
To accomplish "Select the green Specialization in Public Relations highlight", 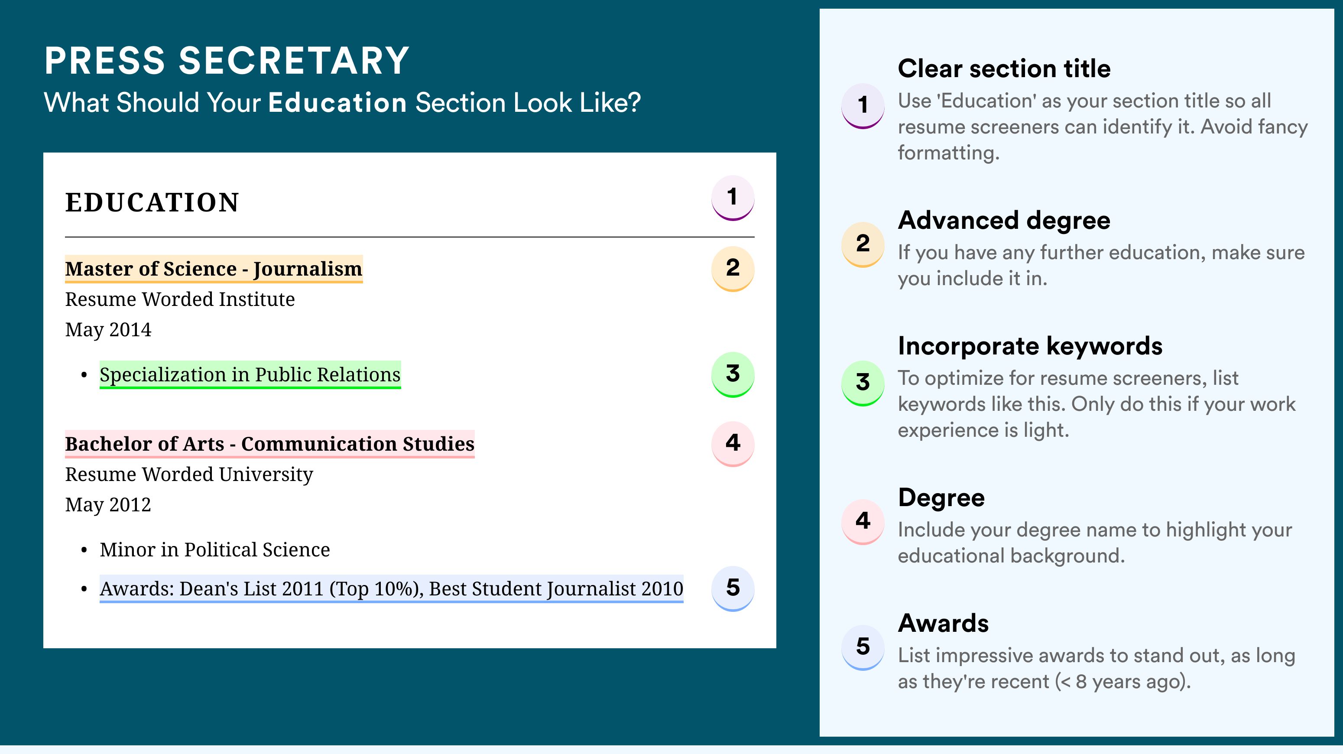I will (250, 375).
